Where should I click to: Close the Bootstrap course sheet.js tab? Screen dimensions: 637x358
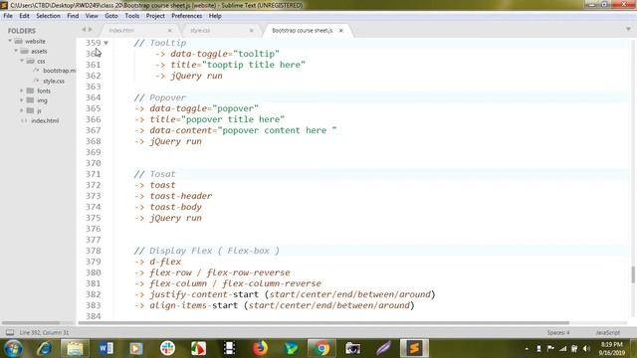pos(341,31)
